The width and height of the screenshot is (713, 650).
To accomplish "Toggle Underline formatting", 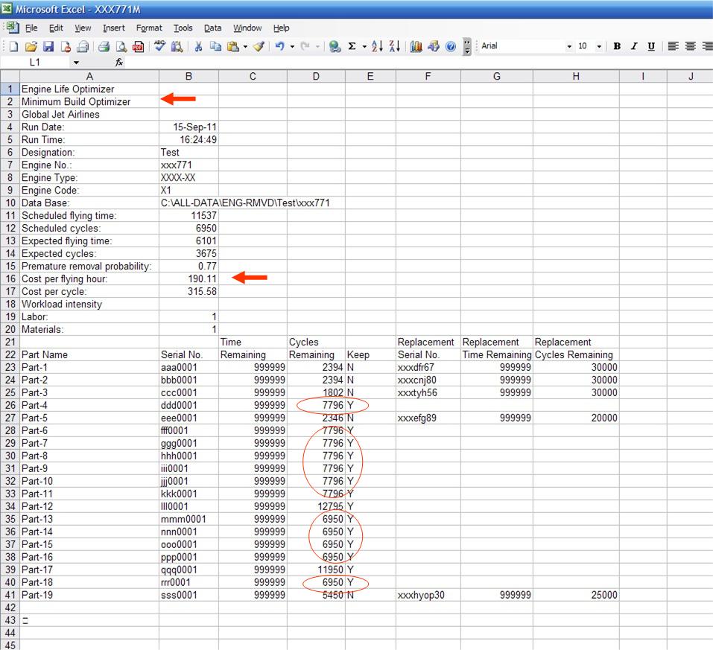I will point(651,46).
